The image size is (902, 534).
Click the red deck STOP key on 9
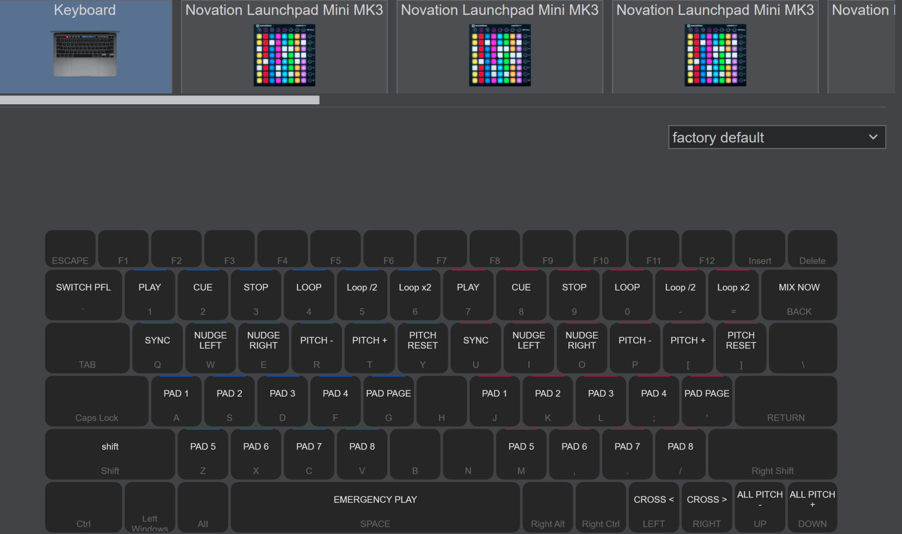[x=574, y=295]
